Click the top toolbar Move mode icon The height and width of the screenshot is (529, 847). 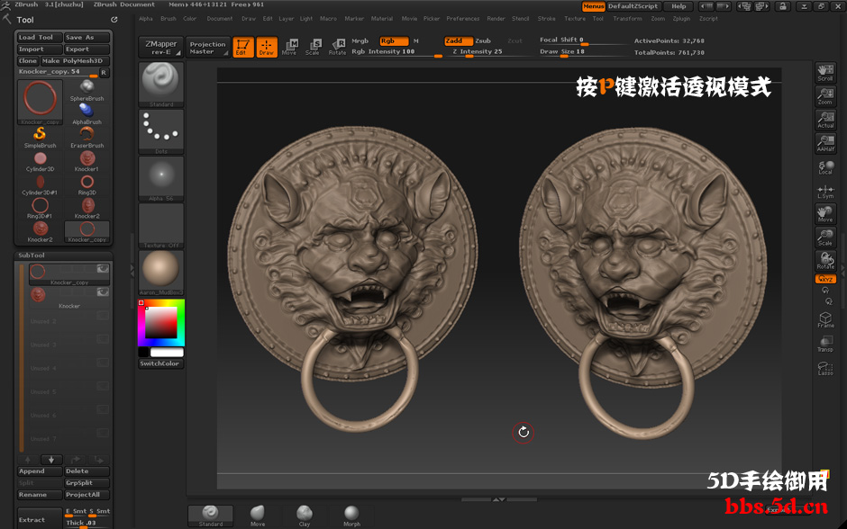289,47
